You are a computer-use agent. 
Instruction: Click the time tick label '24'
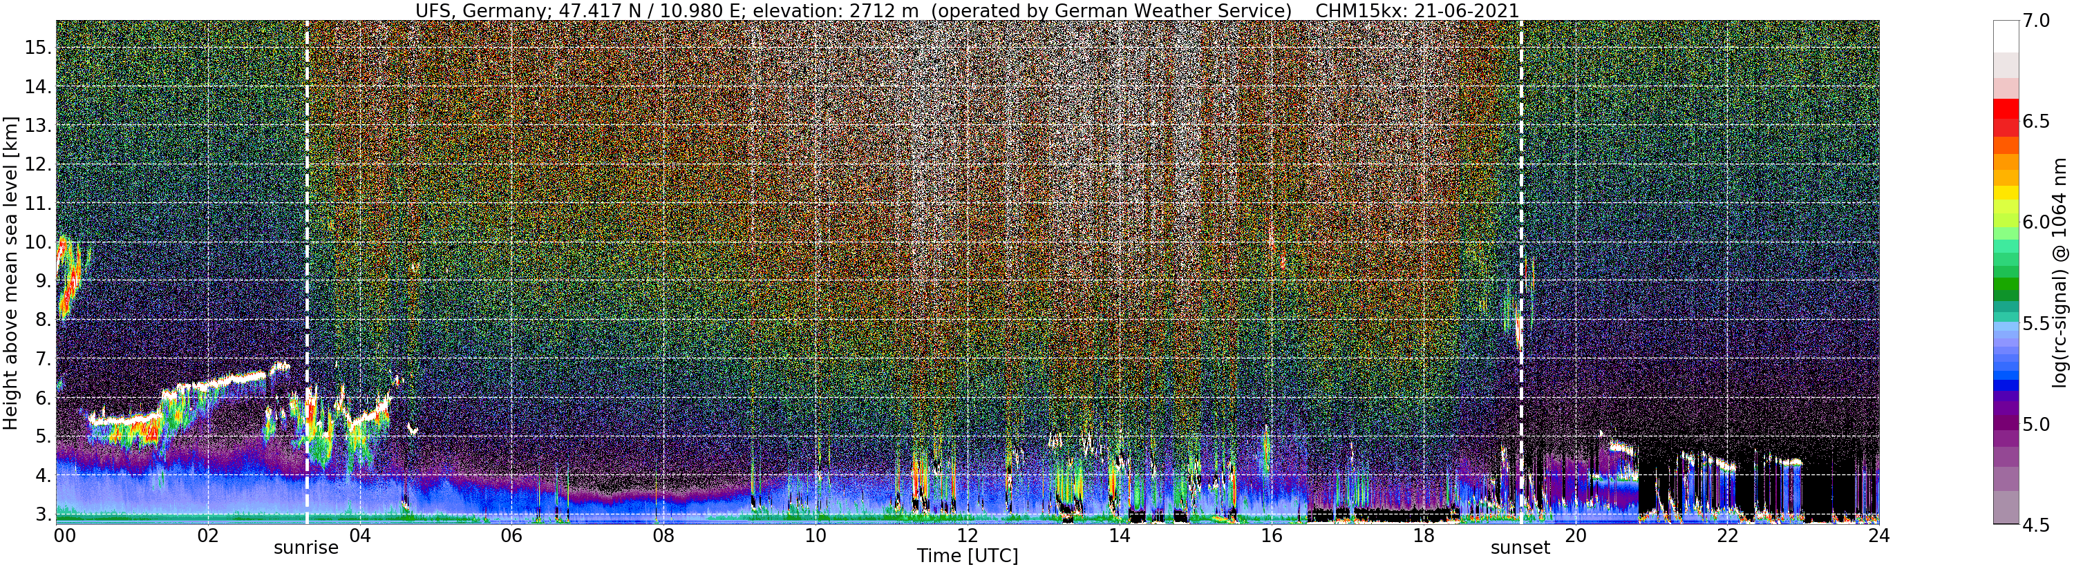(1878, 536)
